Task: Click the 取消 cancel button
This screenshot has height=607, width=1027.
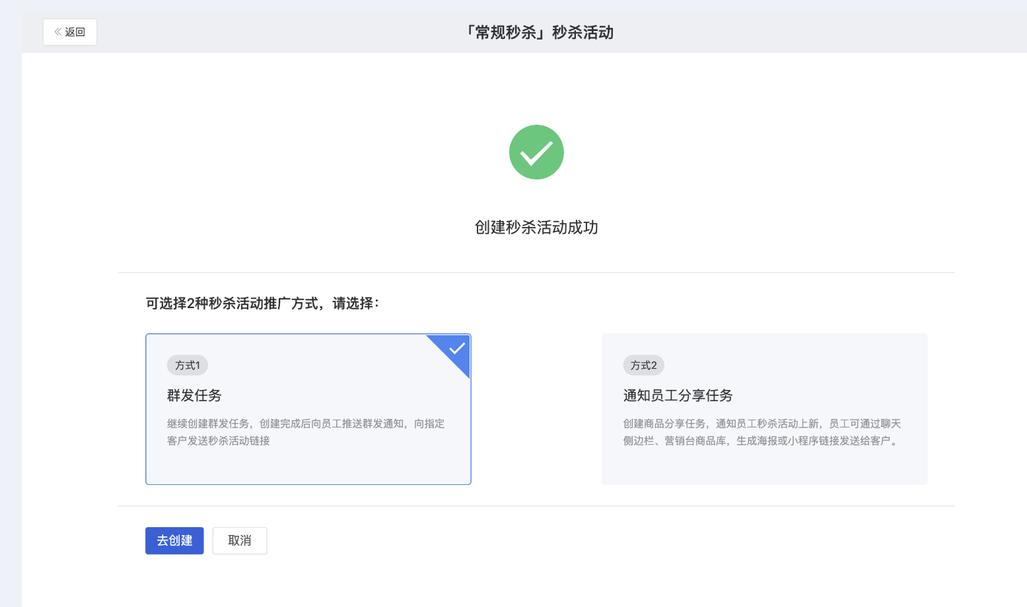Action: (x=240, y=540)
